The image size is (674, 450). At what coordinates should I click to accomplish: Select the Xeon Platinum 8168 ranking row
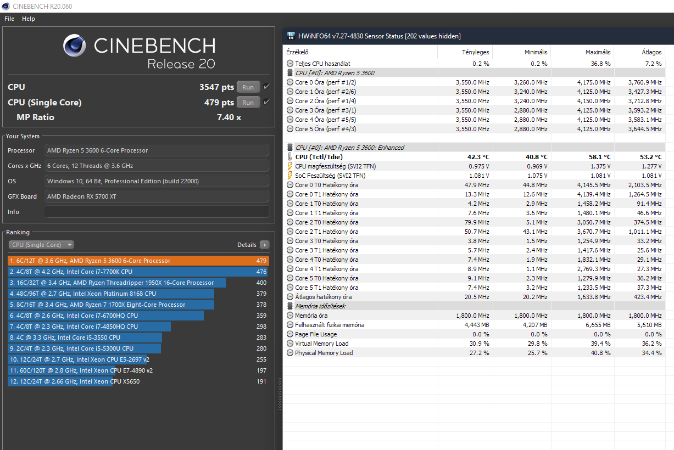pos(138,294)
